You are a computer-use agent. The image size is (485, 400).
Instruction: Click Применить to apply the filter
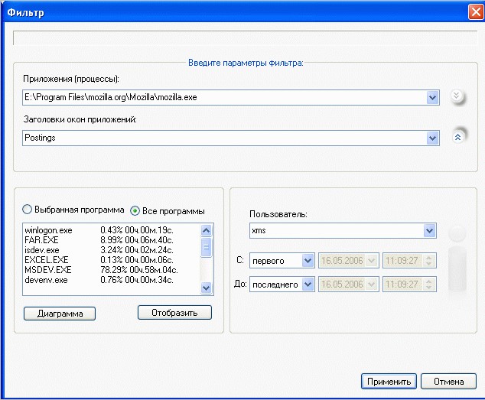point(388,381)
